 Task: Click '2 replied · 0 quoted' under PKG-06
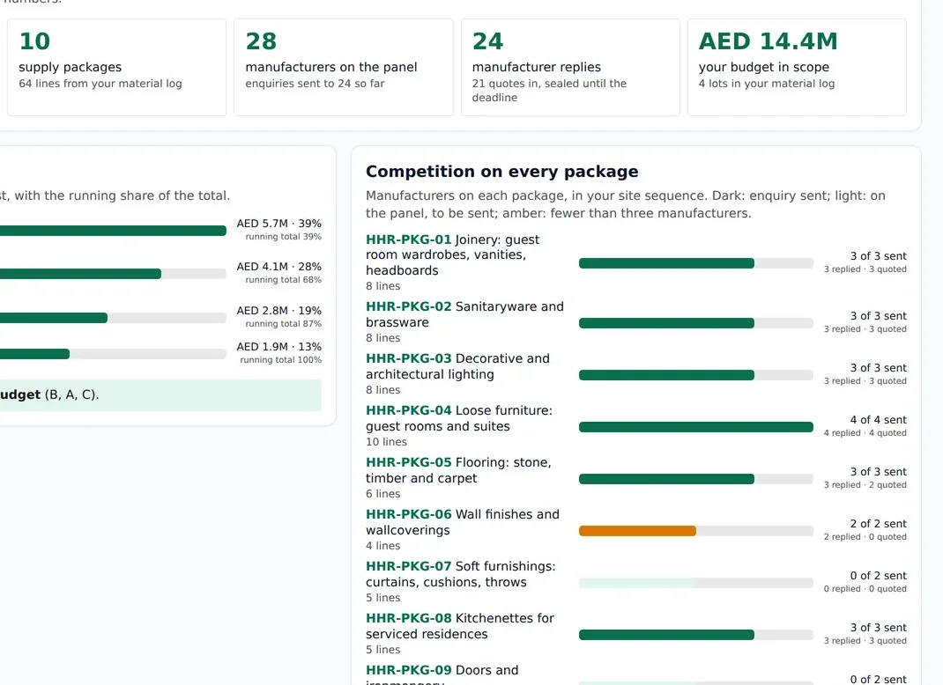(x=865, y=536)
